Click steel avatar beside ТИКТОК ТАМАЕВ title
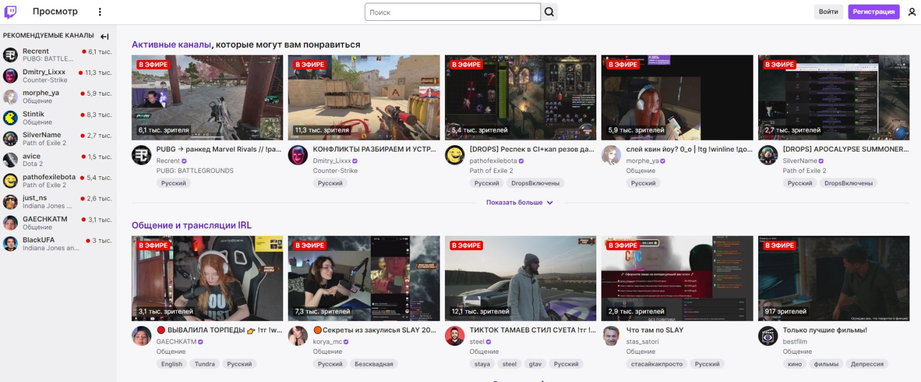Screen dimensions: 921x382 (x=455, y=336)
